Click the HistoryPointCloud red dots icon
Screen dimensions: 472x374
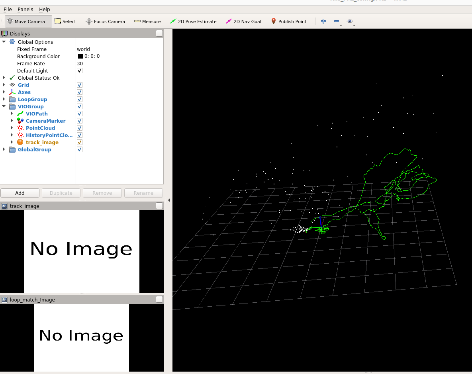(20, 135)
